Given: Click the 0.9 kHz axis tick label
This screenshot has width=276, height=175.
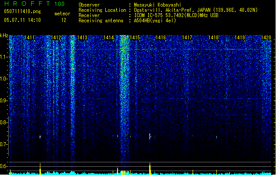Looking at the screenshot, I should [4, 101].
